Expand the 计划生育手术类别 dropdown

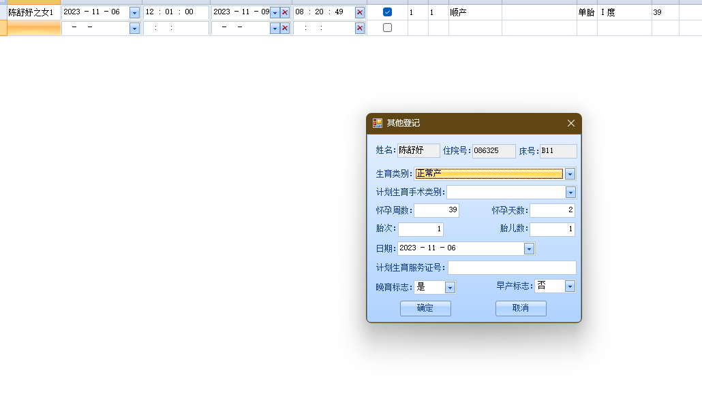click(570, 193)
